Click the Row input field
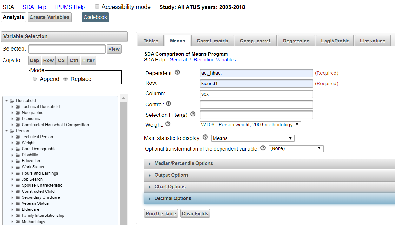The height and width of the screenshot is (225, 395). pyautogui.click(x=256, y=84)
